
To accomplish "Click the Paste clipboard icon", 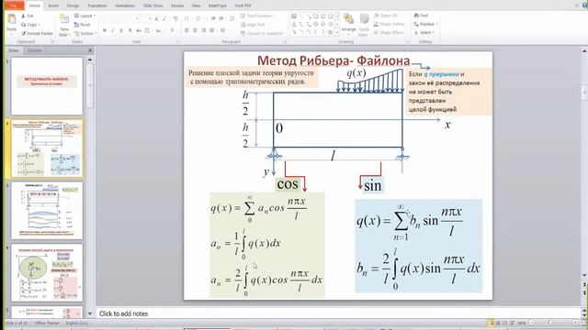I will click(x=12, y=19).
